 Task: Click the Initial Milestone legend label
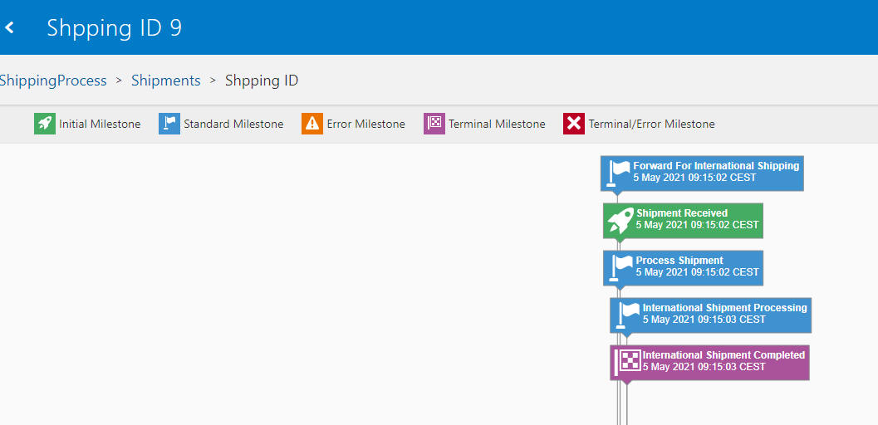[100, 125]
